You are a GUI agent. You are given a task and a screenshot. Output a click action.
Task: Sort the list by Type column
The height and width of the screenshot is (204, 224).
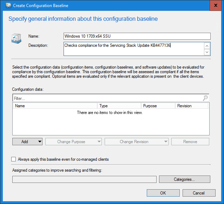(119, 106)
